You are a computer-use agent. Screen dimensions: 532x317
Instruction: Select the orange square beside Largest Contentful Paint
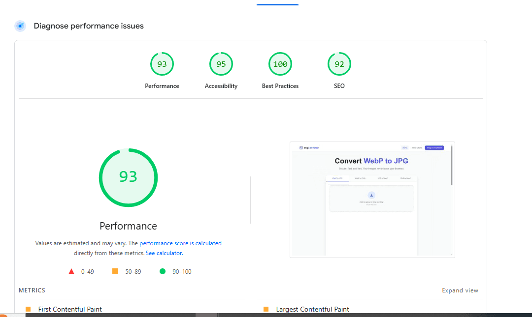coord(266,309)
